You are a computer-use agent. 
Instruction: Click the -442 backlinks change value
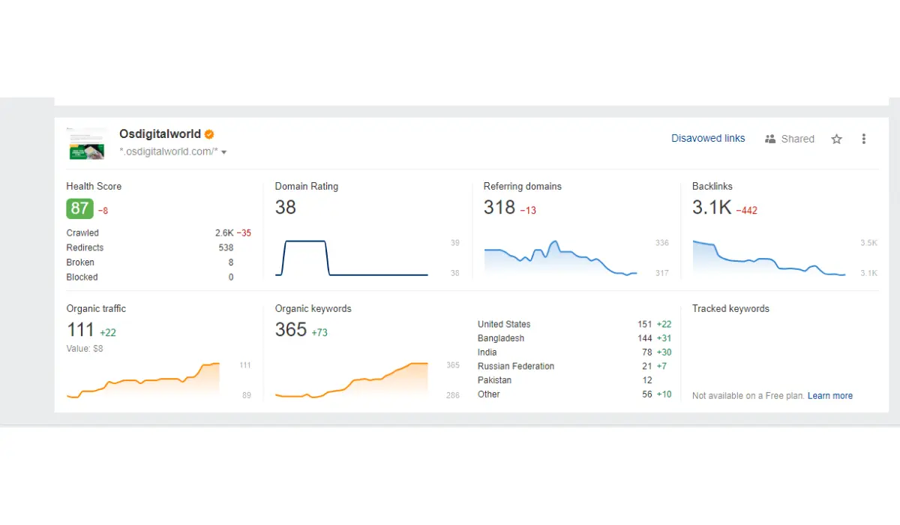[746, 211]
